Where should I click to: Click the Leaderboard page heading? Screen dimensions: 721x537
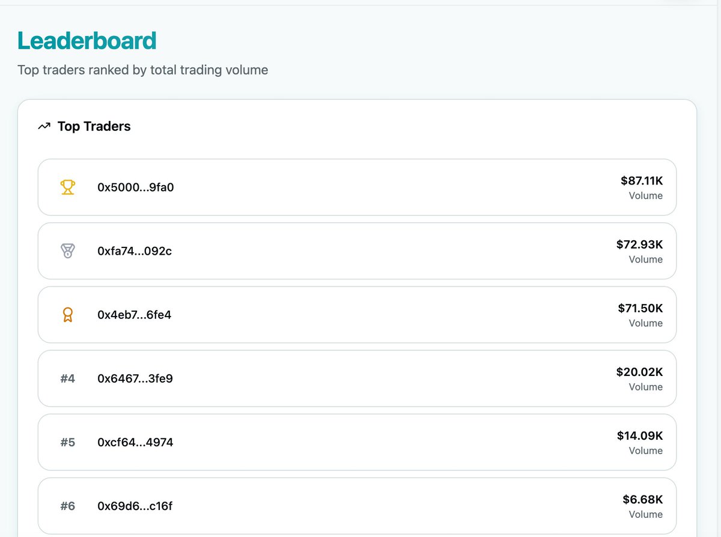pyautogui.click(x=87, y=41)
